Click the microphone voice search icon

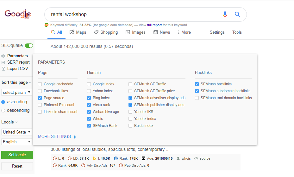[x=225, y=14]
